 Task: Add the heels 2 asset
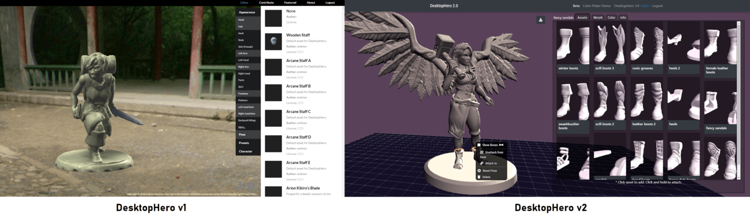point(684,48)
